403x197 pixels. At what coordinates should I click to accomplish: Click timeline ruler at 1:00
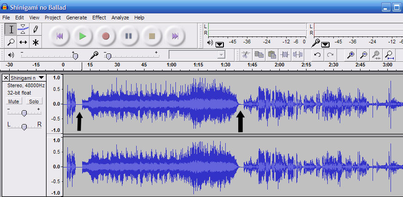coord(171,65)
